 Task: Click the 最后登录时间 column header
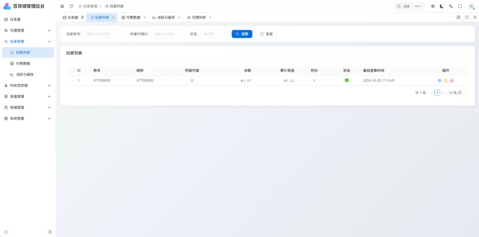point(374,70)
